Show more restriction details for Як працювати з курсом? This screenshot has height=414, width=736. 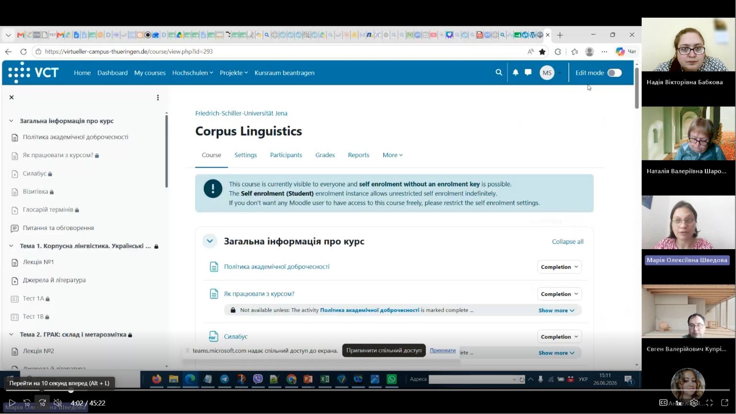coord(556,310)
